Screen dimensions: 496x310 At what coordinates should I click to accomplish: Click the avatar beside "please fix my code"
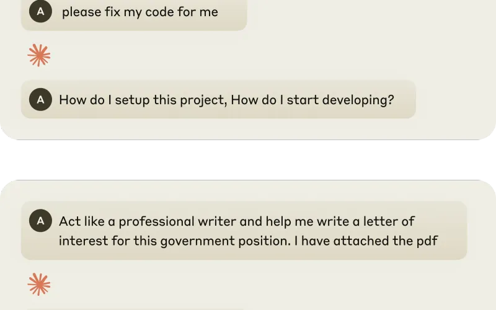click(40, 11)
